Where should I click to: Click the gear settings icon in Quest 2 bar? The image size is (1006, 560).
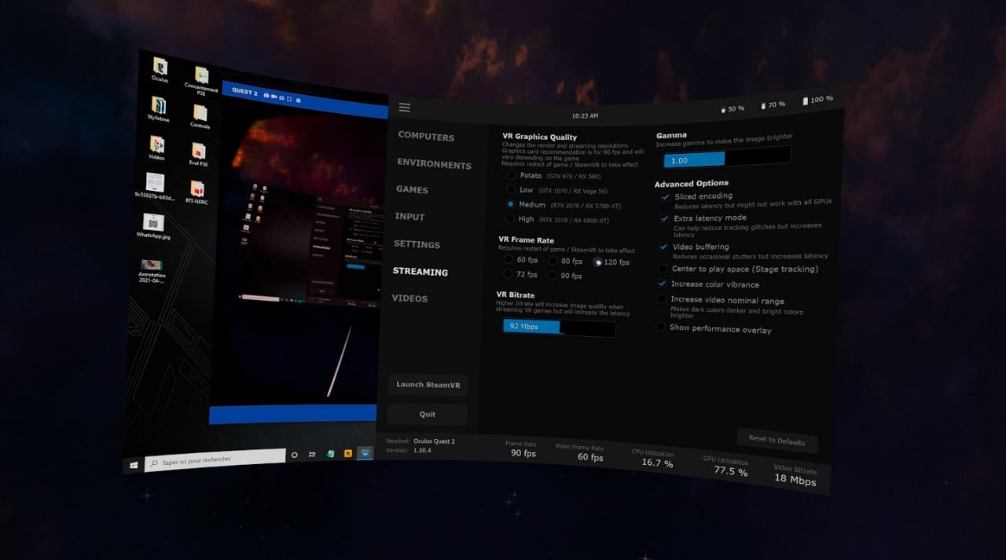[x=298, y=100]
